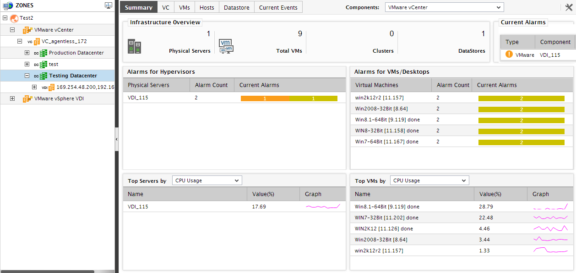Open the zone map icon beside ZONES
576x273 pixels.
pos(109,5)
